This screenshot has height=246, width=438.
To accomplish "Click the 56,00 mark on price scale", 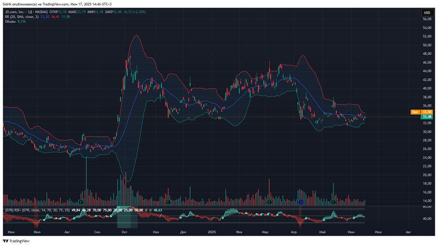I will [427, 19].
